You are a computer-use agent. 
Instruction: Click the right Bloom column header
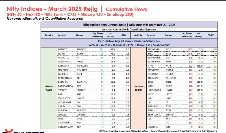[168, 35]
